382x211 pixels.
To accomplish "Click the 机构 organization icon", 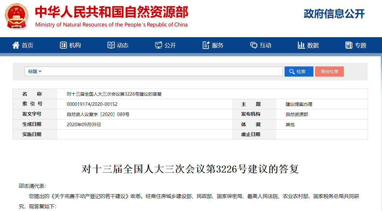I will (63, 45).
